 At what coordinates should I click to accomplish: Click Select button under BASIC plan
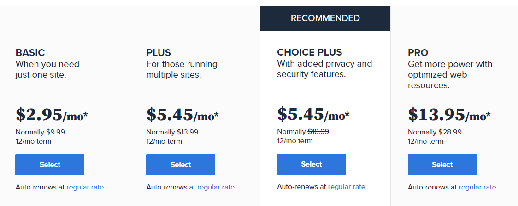pyautogui.click(x=50, y=165)
